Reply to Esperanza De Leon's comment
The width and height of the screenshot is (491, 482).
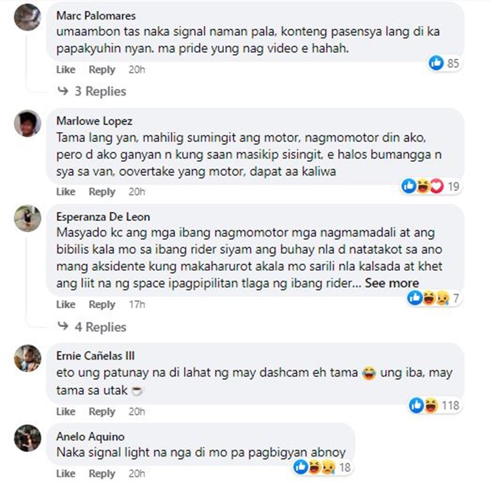pos(101,304)
